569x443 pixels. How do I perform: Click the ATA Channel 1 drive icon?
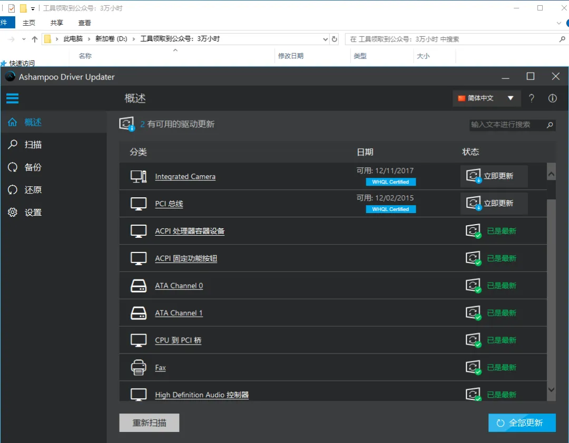coord(139,313)
